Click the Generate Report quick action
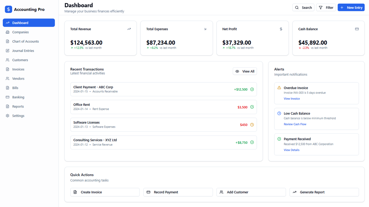 pos(324,192)
